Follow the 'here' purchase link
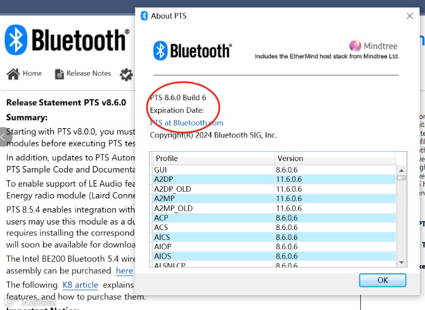Screen dimensions: 425x310 click(x=124, y=271)
